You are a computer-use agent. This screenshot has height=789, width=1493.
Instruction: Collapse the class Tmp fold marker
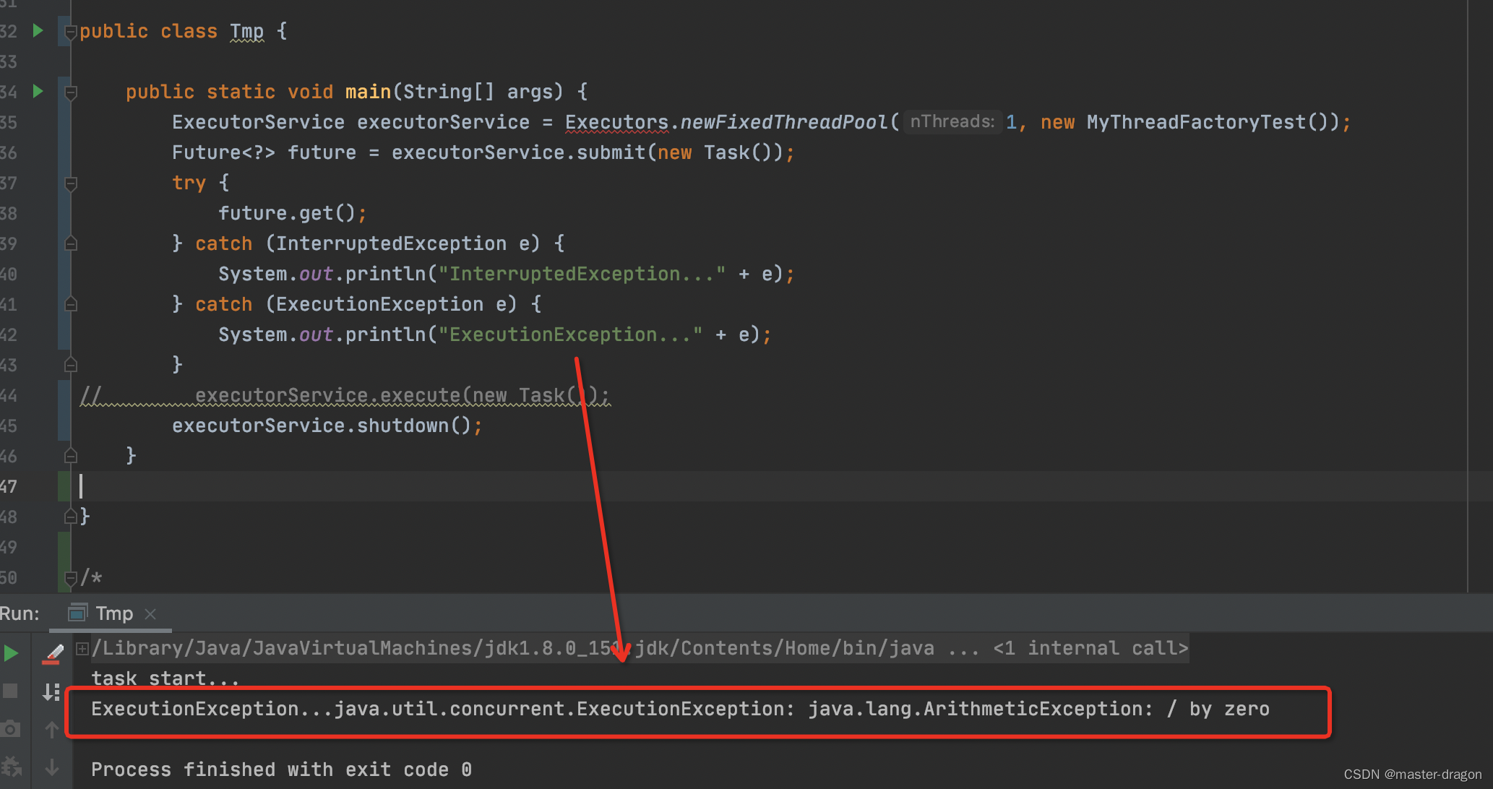pyautogui.click(x=71, y=33)
